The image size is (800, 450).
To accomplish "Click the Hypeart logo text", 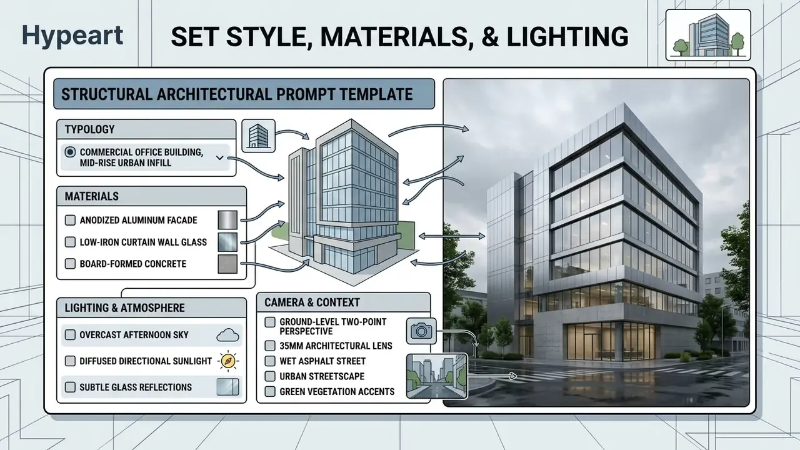I will [x=71, y=36].
